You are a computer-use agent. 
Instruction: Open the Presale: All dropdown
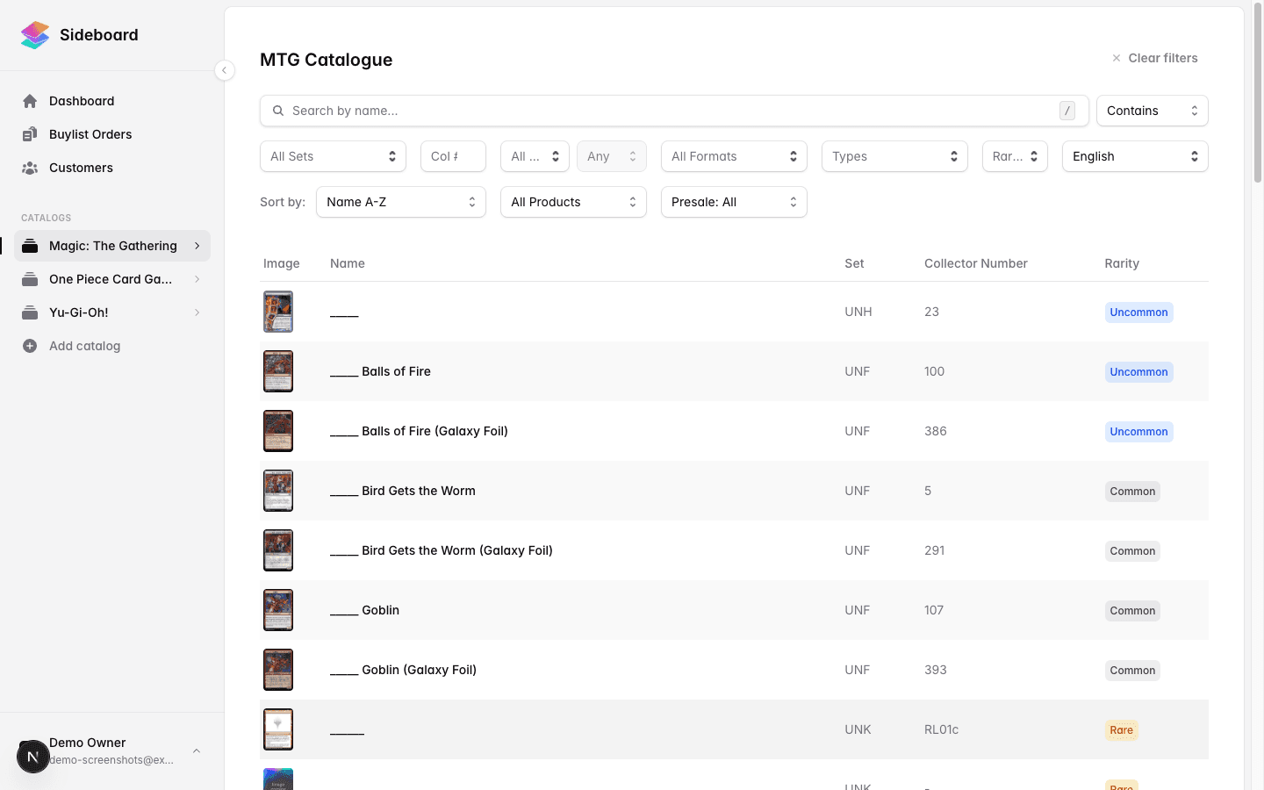[734, 202]
